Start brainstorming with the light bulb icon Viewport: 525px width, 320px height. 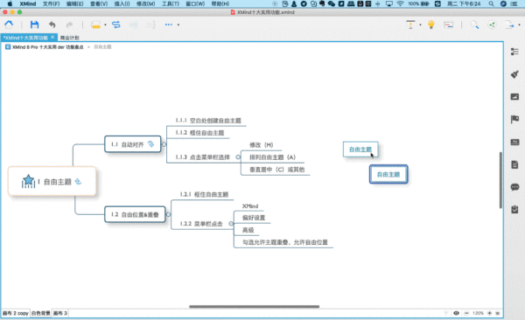[431, 24]
